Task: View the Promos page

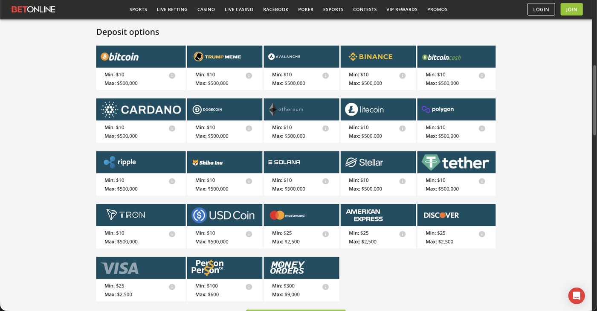Action: pyautogui.click(x=438, y=9)
